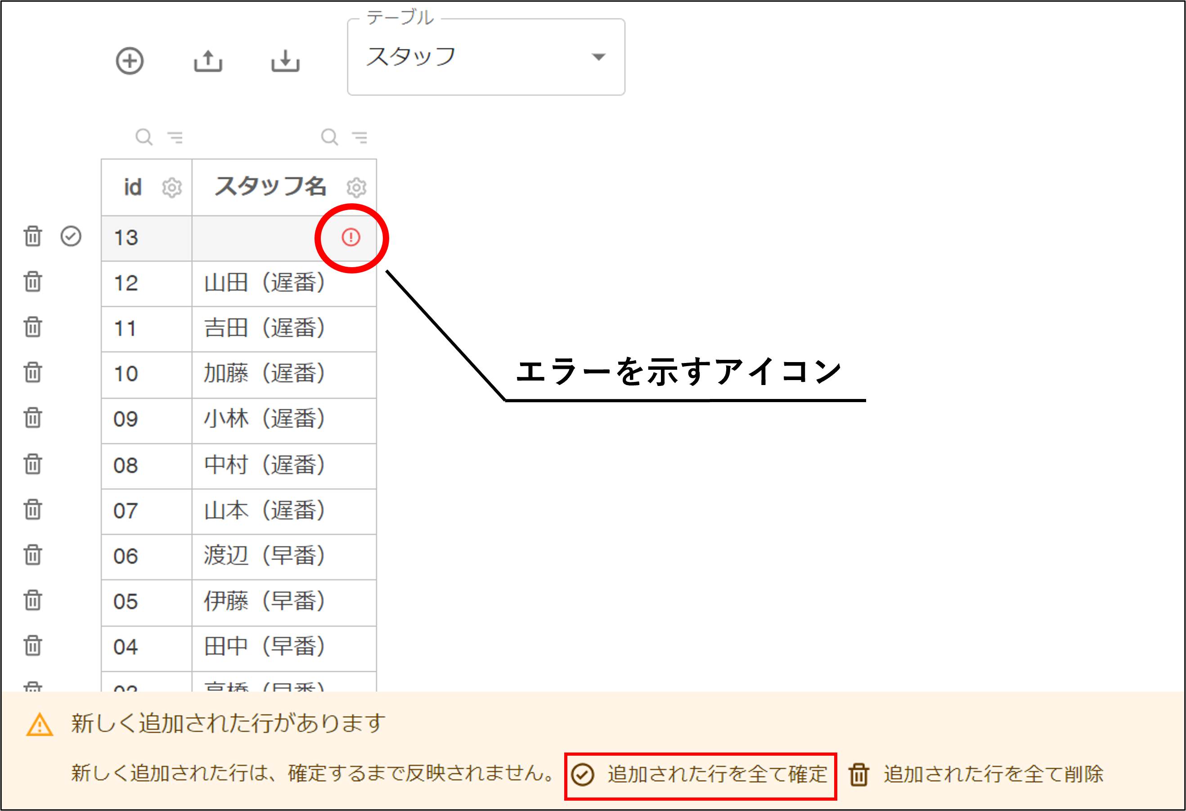Click the warning triangle icon in notification

pos(39,725)
